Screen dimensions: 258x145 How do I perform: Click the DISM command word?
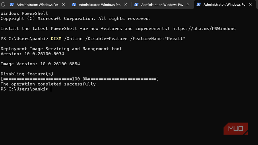point(56,39)
